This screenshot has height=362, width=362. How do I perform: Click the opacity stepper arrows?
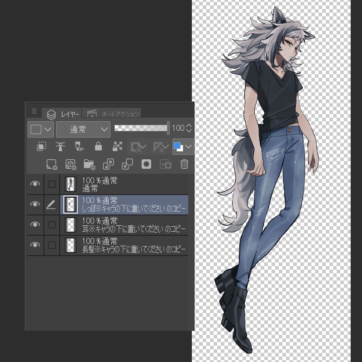pyautogui.click(x=189, y=128)
